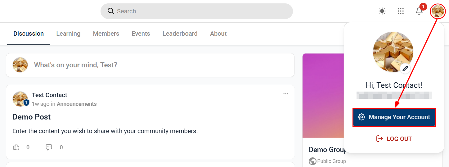
Task: Click the profile avatar in top bar
Action: point(438,11)
